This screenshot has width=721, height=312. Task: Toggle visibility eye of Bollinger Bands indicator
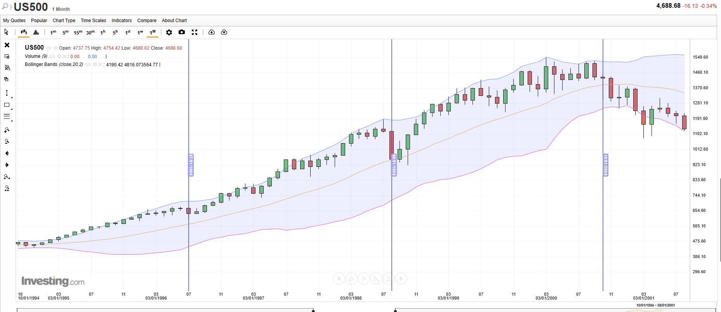click(x=88, y=65)
